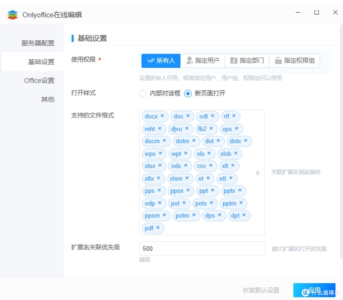Select the 新页面打开 open style option
Screen dimensions: 343x300
tap(187, 94)
